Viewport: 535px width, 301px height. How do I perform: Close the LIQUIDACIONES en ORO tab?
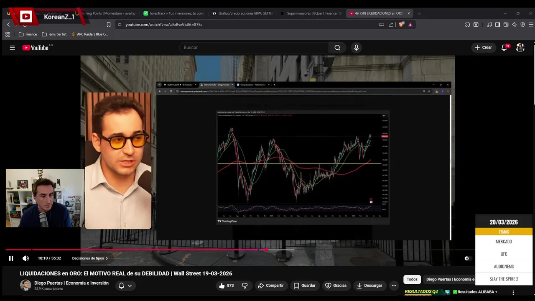(409, 13)
